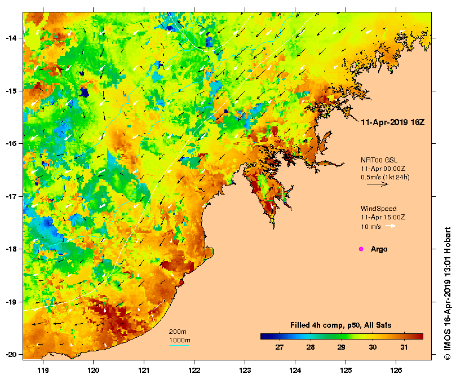Click the longitude axis label 123
The image size is (456, 379).
(x=245, y=371)
